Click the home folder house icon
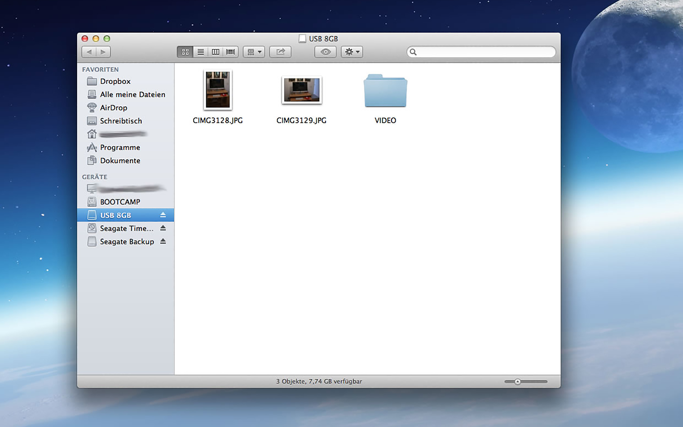The height and width of the screenshot is (427, 683). pyautogui.click(x=92, y=134)
